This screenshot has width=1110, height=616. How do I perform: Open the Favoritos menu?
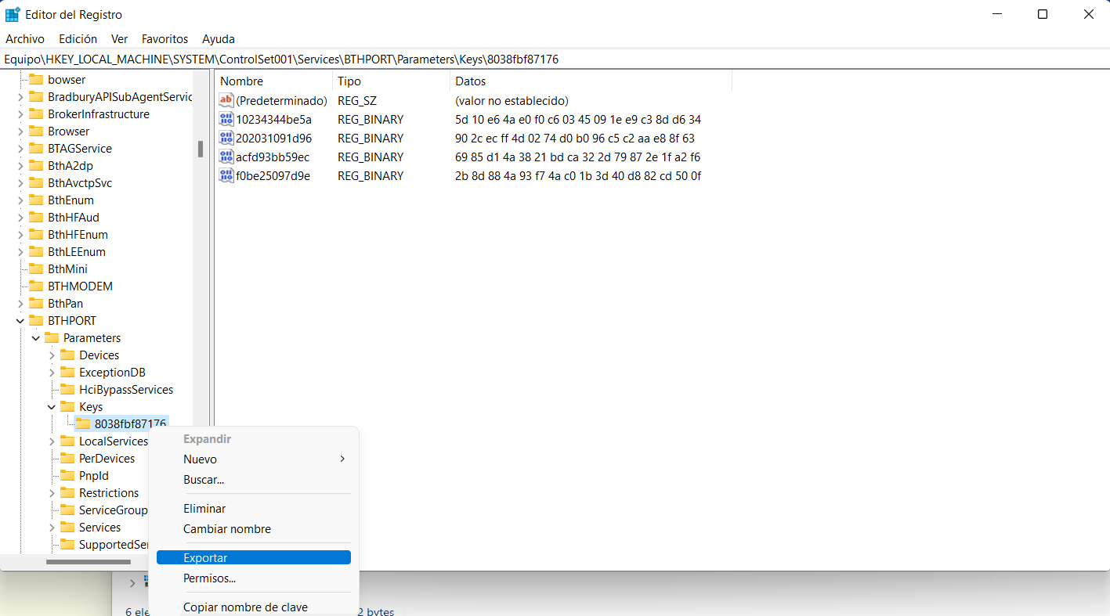click(x=165, y=38)
